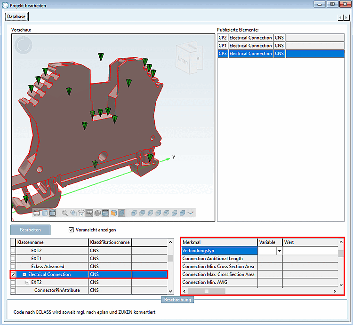Select the Database tab

pyautogui.click(x=16, y=16)
